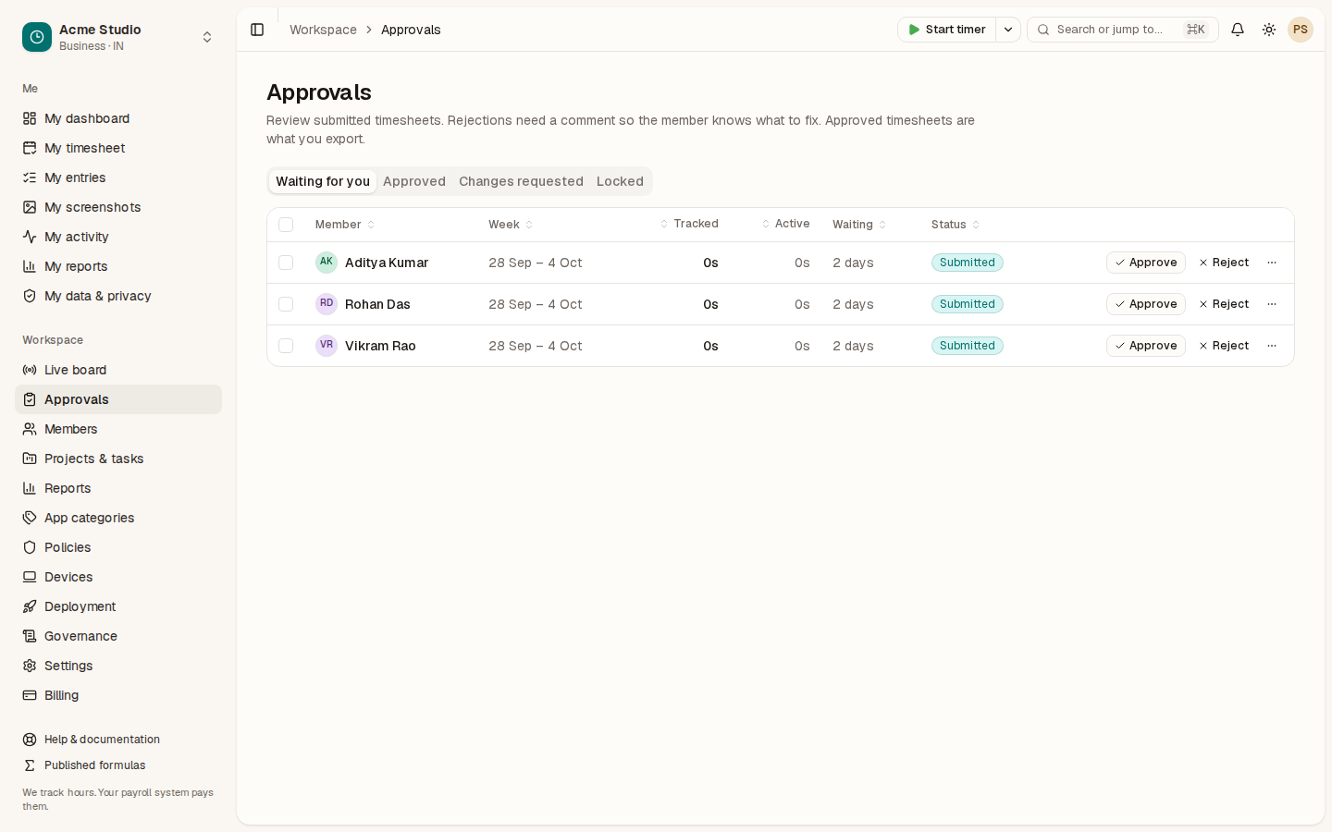Start the timer
Screen dimensions: 1332x832
947,30
